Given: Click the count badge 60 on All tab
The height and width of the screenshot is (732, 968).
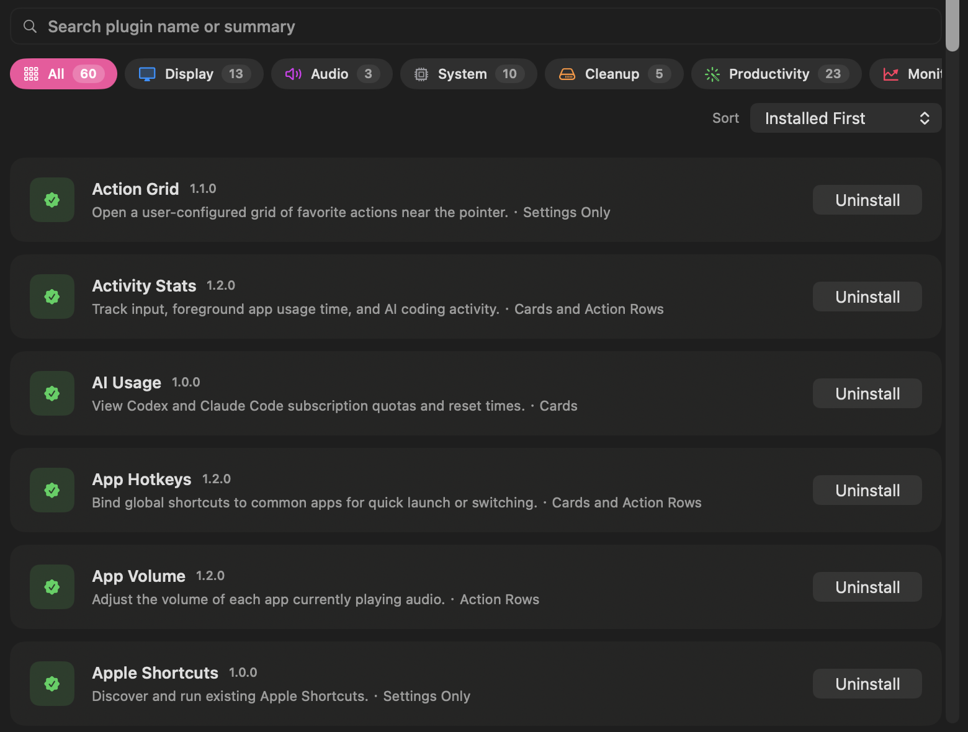Looking at the screenshot, I should [88, 74].
